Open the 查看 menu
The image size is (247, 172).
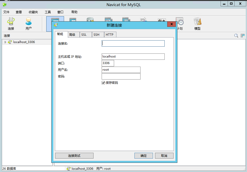[x=19, y=12]
